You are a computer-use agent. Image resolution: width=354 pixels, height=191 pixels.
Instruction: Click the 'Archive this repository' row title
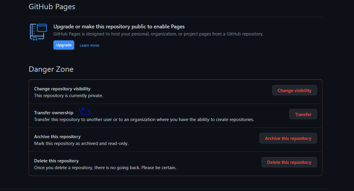[57, 137]
